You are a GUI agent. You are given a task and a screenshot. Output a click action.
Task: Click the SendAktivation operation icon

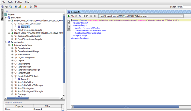16,67
